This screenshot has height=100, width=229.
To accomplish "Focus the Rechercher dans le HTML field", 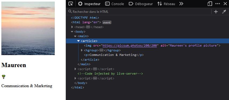I will click(x=139, y=12).
